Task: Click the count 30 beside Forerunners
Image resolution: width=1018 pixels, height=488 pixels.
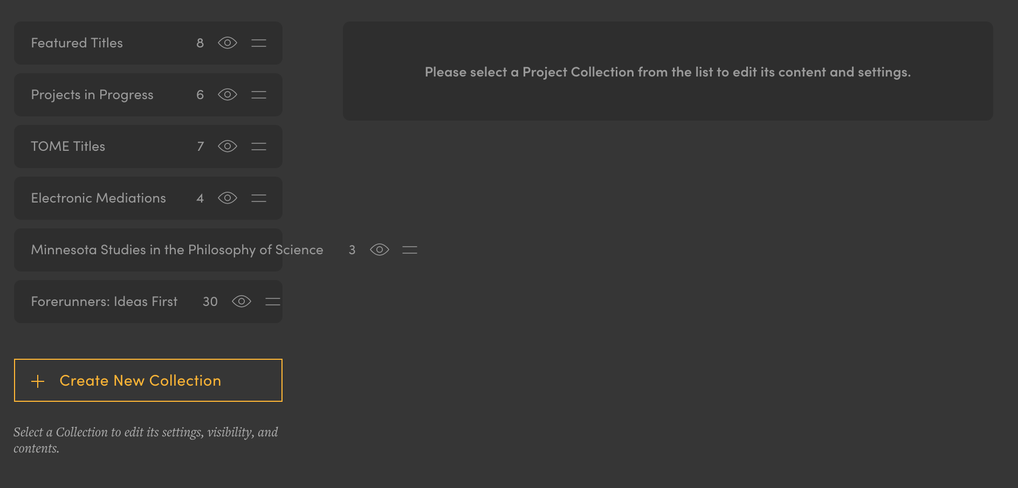Action: [210, 302]
